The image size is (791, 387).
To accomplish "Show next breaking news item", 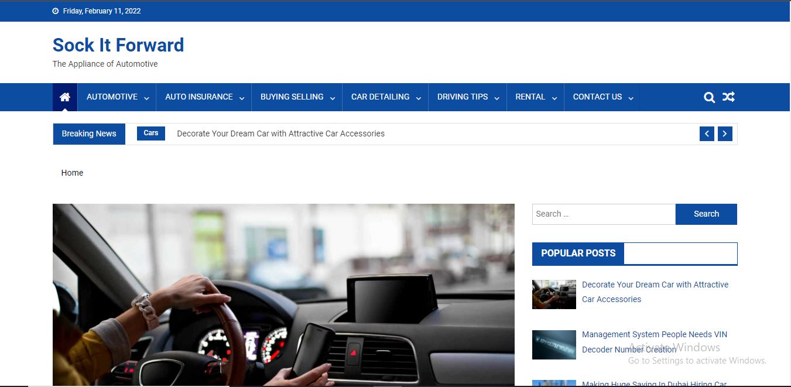I will click(x=725, y=134).
